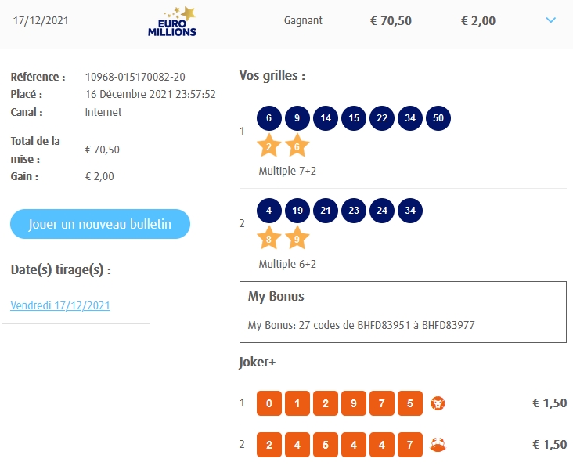Click the reference number 10968-015170082-20
Viewport: 573px width, 473px height.
click(135, 77)
